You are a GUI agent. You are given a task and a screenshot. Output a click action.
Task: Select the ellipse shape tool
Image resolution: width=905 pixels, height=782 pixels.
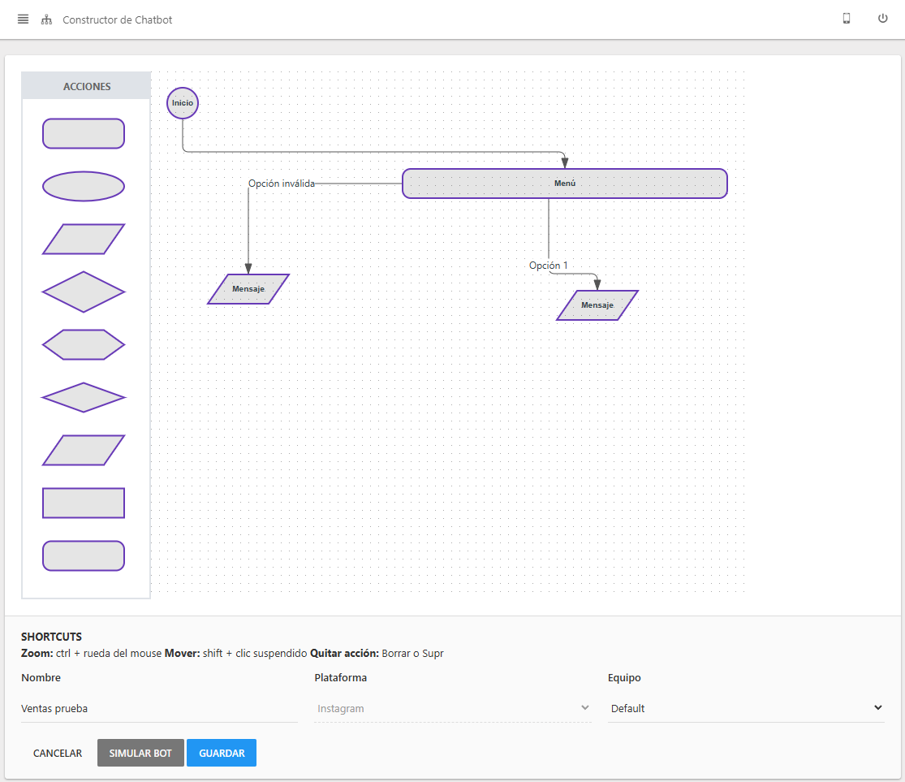coord(84,186)
